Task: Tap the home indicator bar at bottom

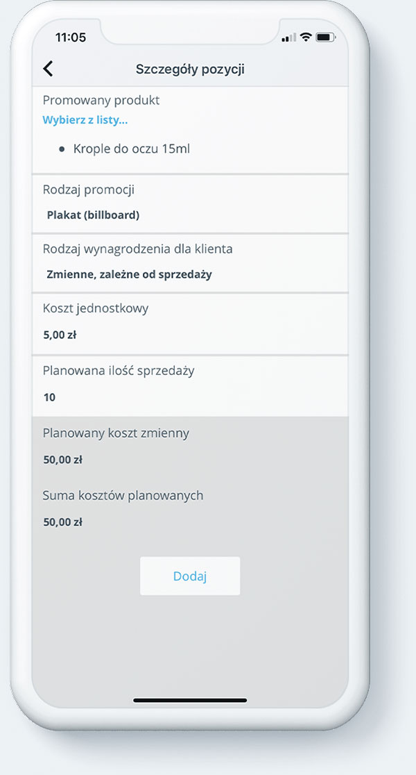Action: pos(190,700)
